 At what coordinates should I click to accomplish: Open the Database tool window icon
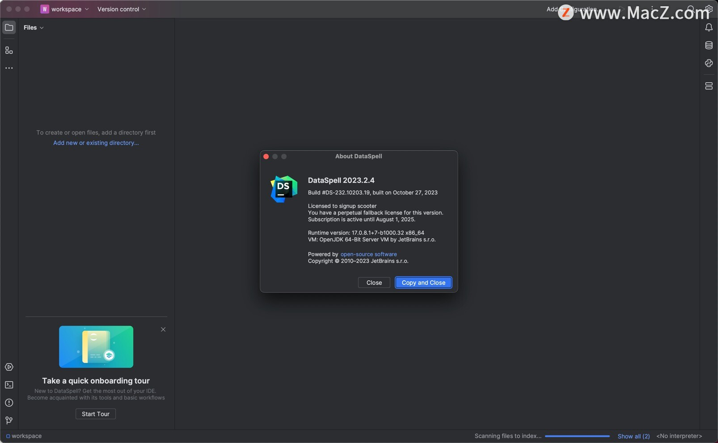709,45
